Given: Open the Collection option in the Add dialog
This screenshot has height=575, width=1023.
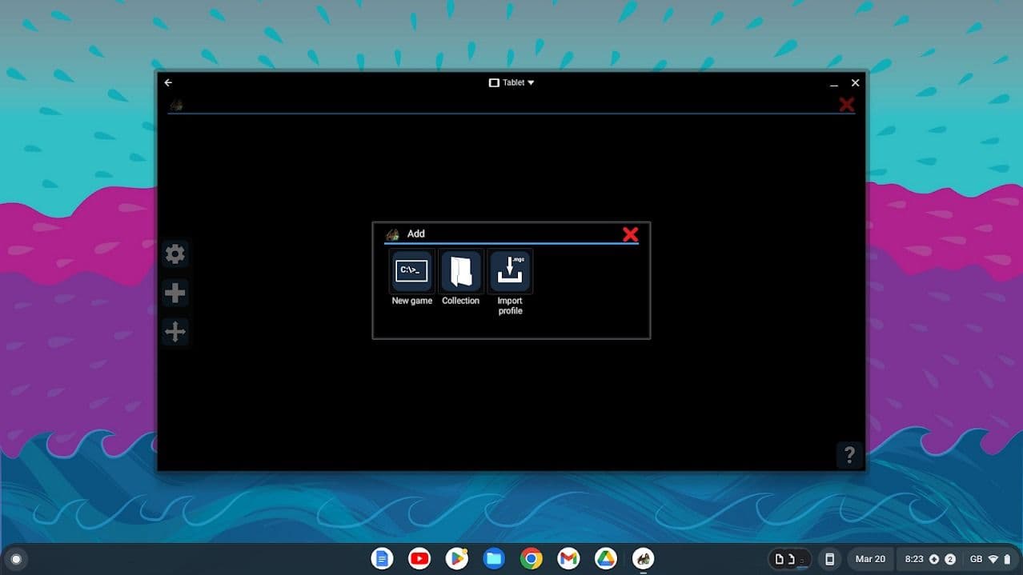Looking at the screenshot, I should click(x=460, y=270).
